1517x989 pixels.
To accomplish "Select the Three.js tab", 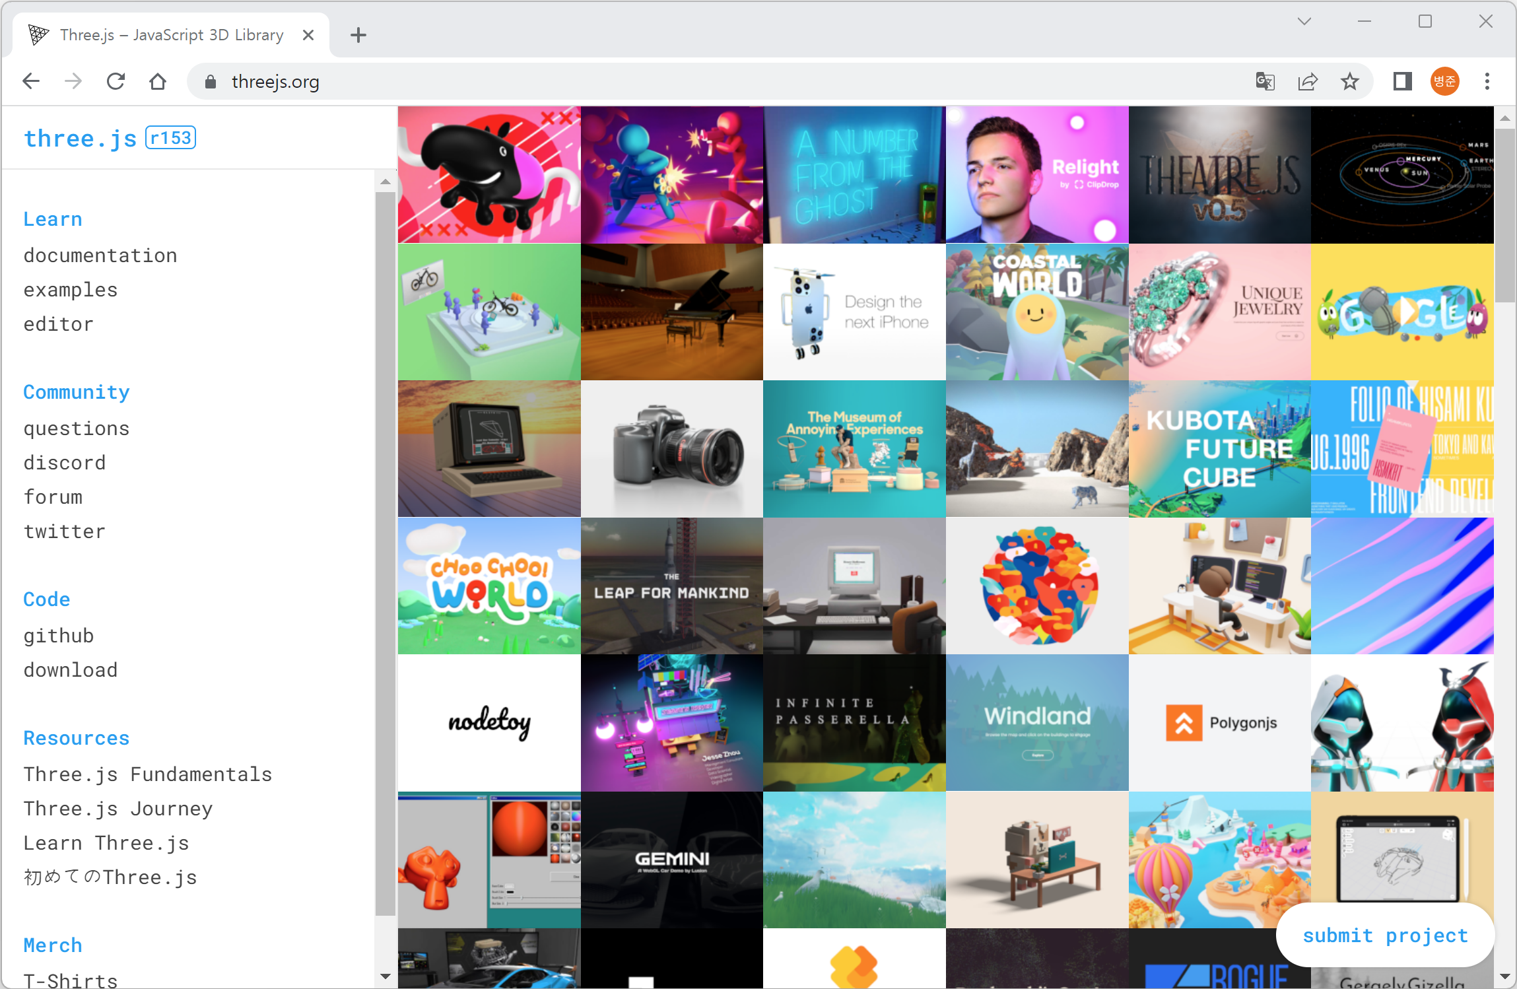I will (171, 35).
